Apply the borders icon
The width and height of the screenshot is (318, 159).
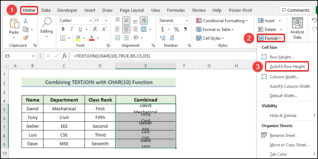pyautogui.click(x=63, y=38)
